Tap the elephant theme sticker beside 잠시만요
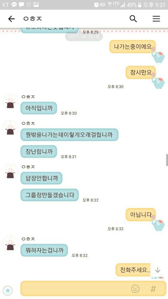 tap(159, 82)
